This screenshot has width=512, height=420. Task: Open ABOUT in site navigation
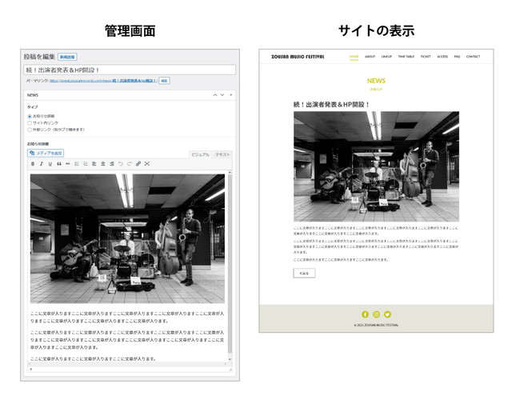pyautogui.click(x=370, y=57)
